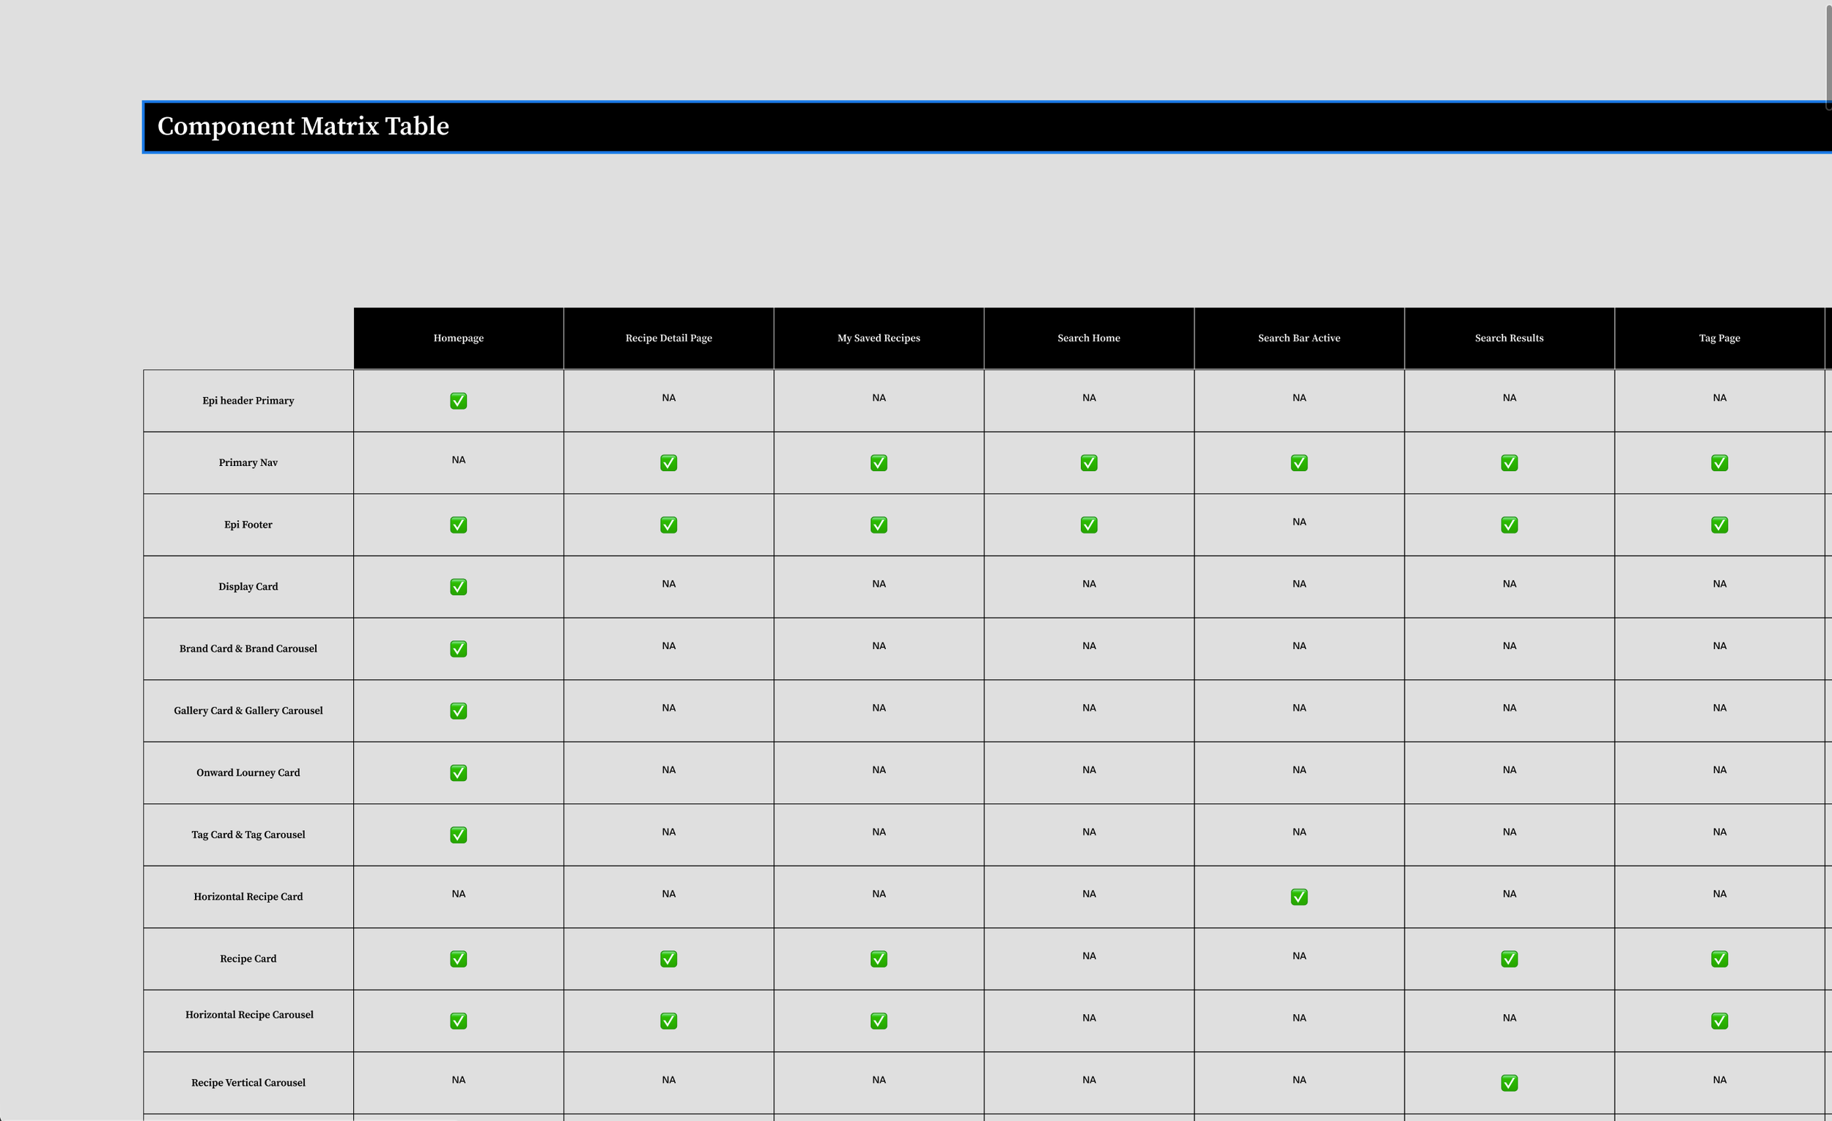Click NA cell for Primary Nav under Homepage
This screenshot has height=1121, width=1832.
(459, 460)
